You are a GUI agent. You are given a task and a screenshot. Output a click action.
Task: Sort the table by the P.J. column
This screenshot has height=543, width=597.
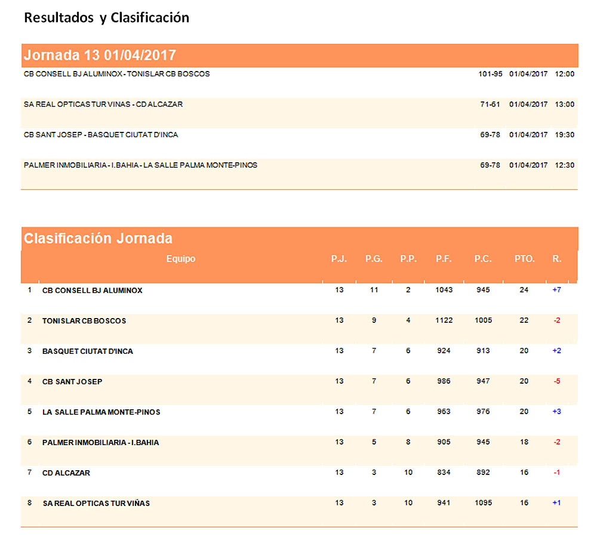338,258
